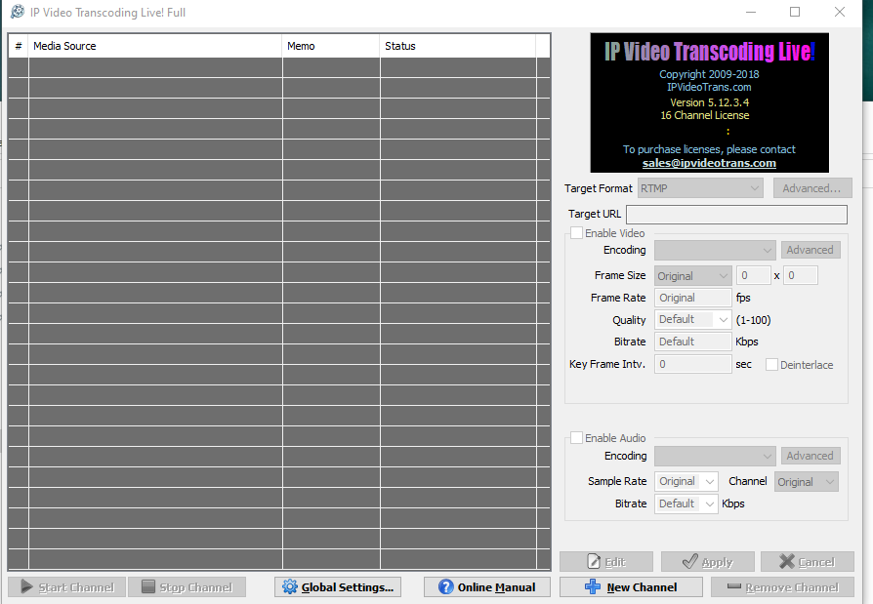Viewport: 873px width, 604px height.
Task: Click the app icon in title bar
Action: [17, 13]
